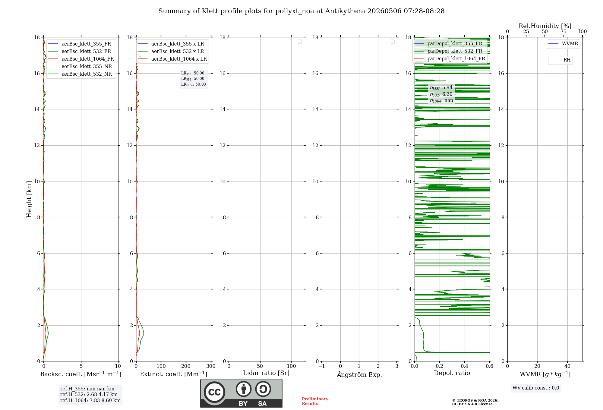Click the 50 tick on the Lidar ratio axis
603x410 pixels.
pos(260,366)
